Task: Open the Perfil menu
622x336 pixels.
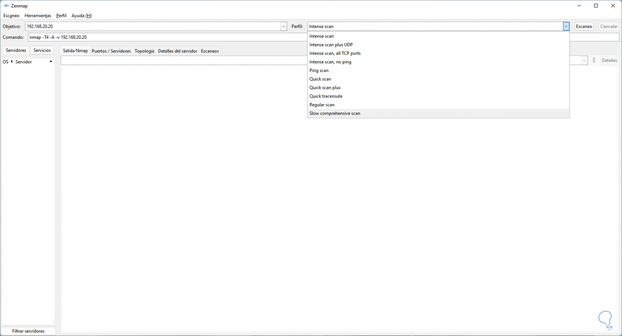Action: coord(61,15)
